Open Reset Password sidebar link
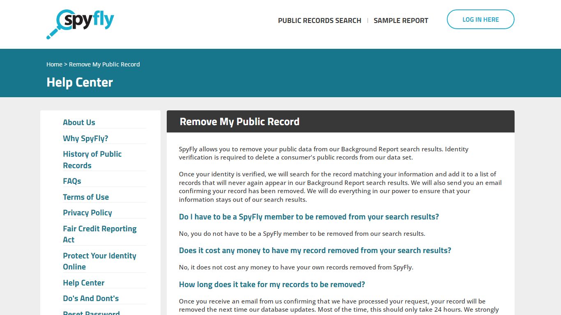This screenshot has width=561, height=315. coord(91,313)
